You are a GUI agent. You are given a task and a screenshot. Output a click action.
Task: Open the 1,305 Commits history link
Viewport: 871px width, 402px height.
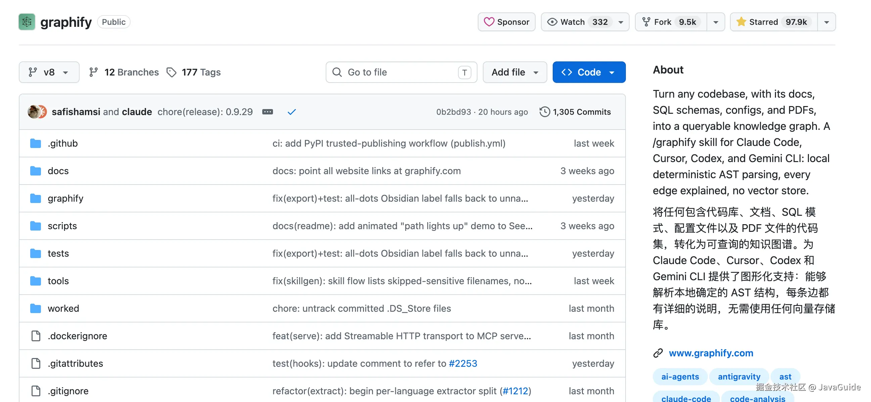coord(575,112)
